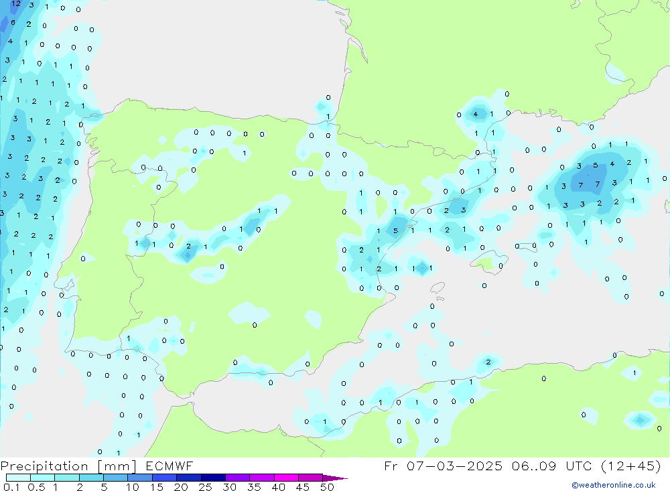Select the legend label '30'
Viewport: 670px width, 491px height.
point(230,487)
